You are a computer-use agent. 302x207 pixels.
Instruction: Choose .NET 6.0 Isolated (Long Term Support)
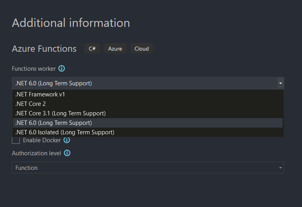coord(148,132)
